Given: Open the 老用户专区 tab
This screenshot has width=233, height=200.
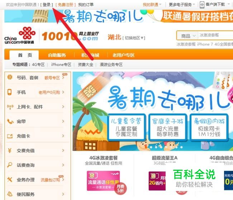Looking at the screenshot, I should pos(123,55).
